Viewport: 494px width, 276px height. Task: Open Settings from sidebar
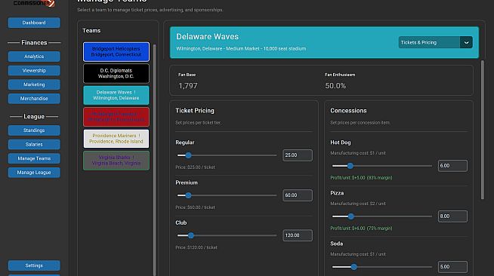pos(34,265)
